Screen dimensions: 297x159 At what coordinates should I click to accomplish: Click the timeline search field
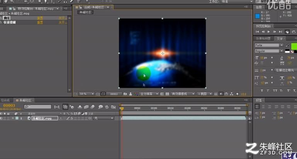point(38,107)
